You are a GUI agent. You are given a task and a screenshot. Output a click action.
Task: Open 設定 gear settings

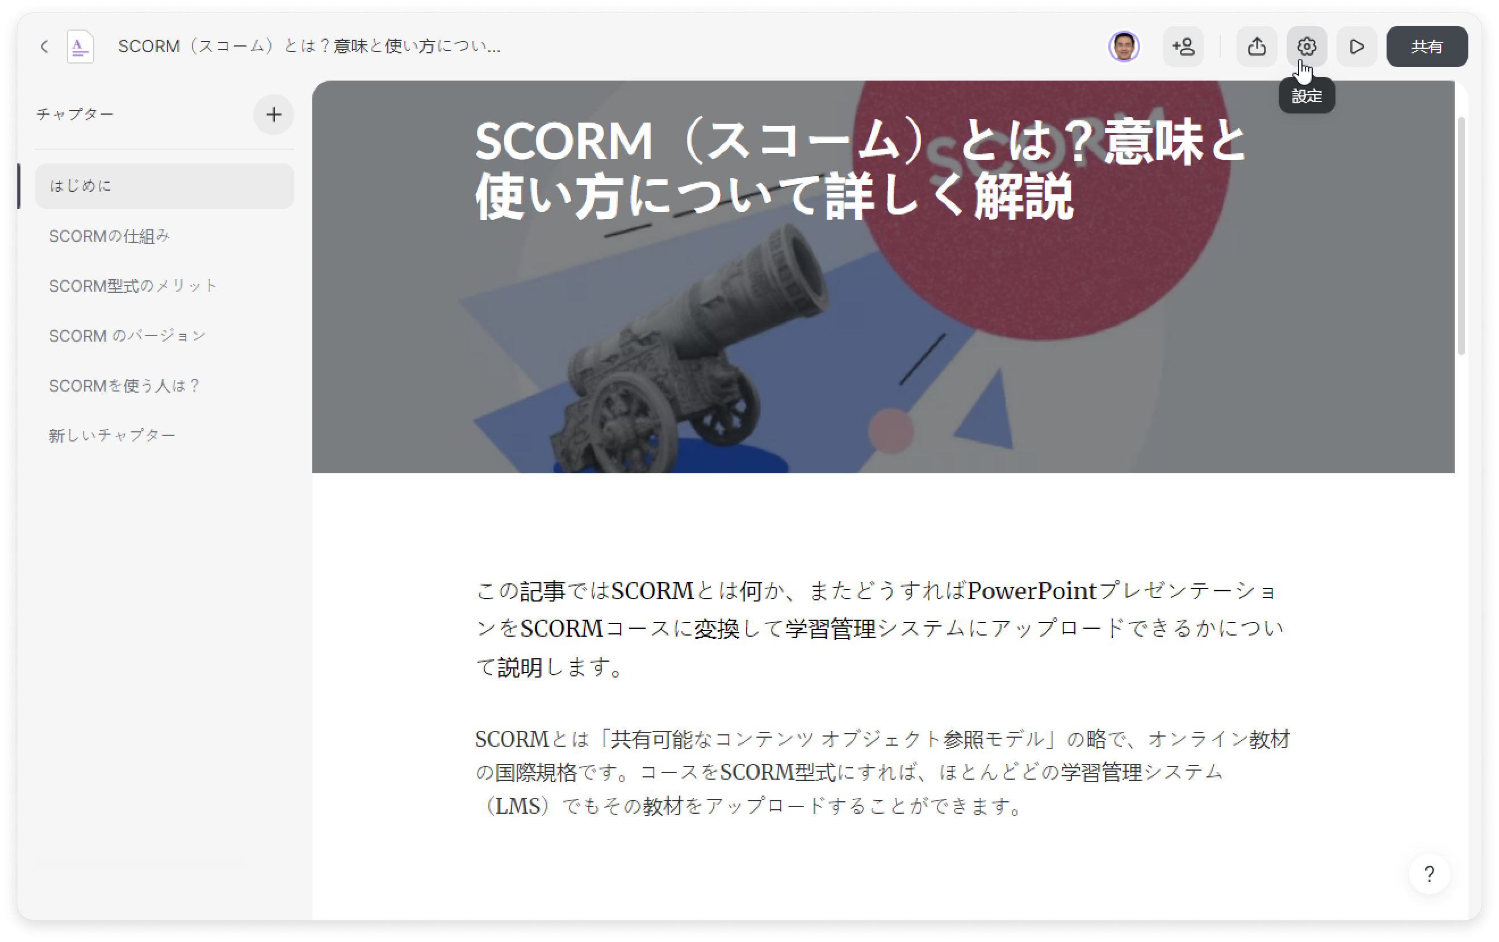tap(1307, 47)
